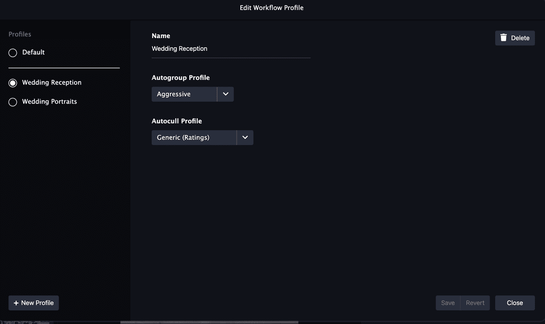Close the Edit Workflow Profile dialog
Screen dimensions: 545x324
(515, 303)
